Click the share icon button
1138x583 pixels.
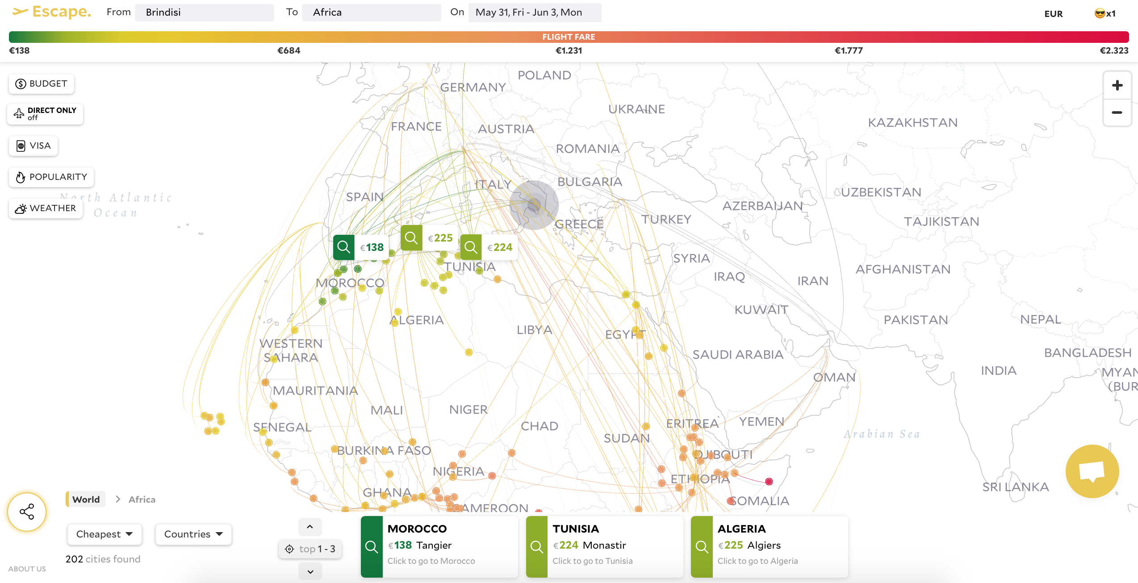point(27,512)
